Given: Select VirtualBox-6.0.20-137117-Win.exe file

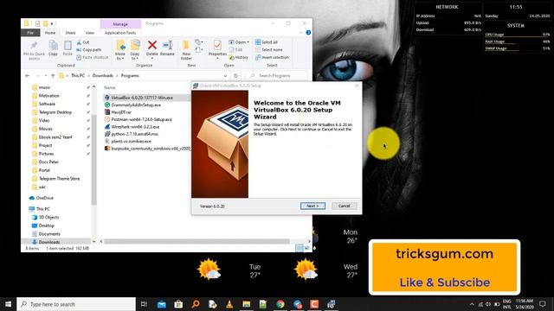Looking at the screenshot, I should tap(142, 98).
